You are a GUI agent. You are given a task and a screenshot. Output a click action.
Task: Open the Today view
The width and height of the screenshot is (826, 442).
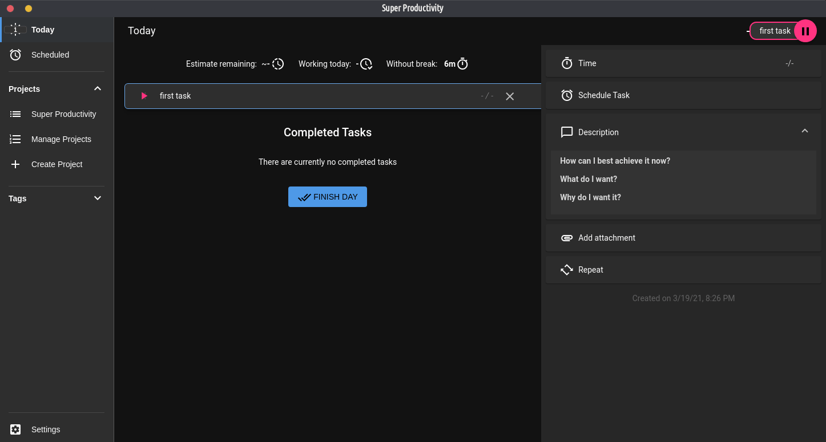point(57,30)
